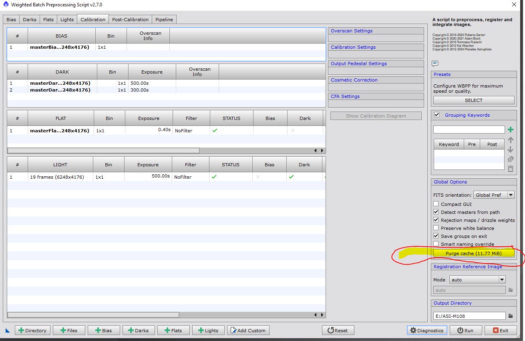Switch to the Darks tab
525x341 pixels.
tap(30, 20)
